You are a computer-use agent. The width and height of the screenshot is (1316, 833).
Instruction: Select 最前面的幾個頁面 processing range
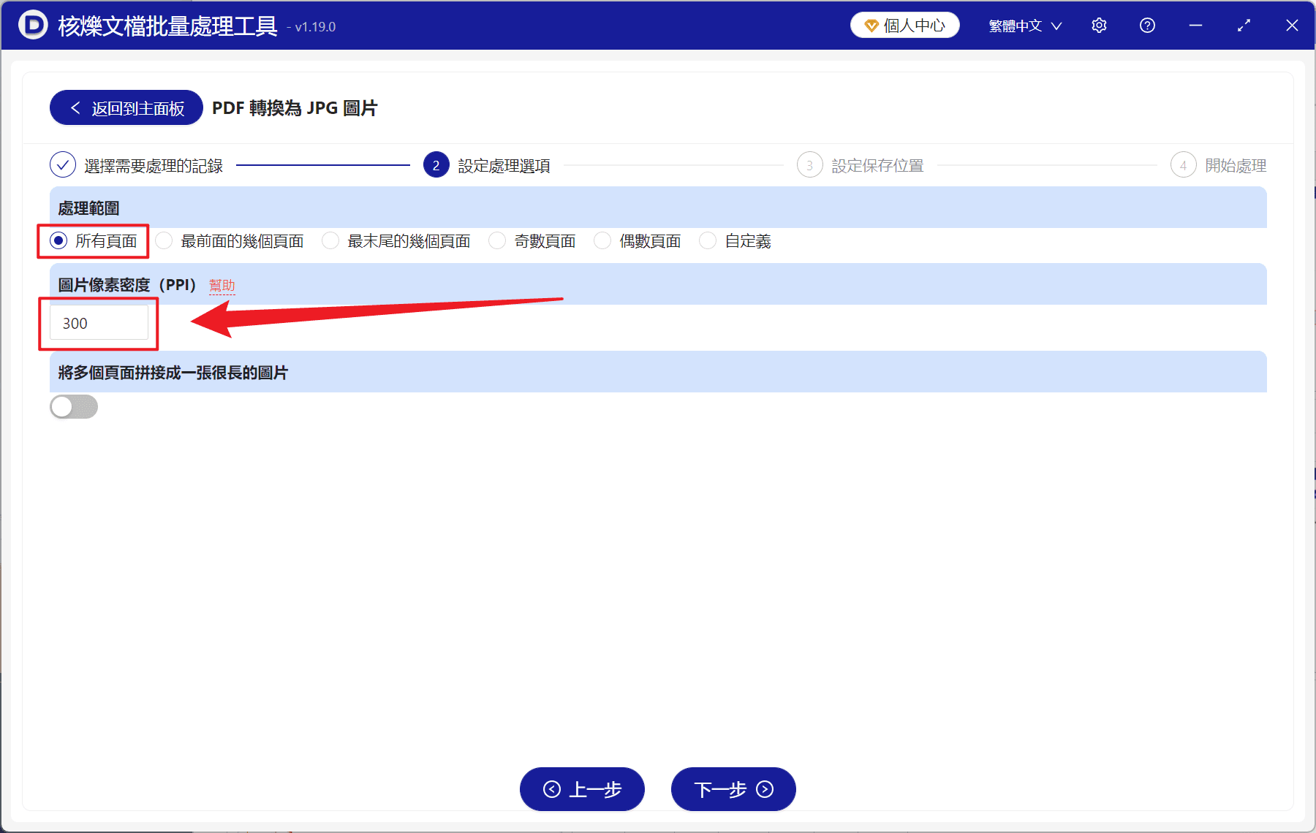pos(163,240)
